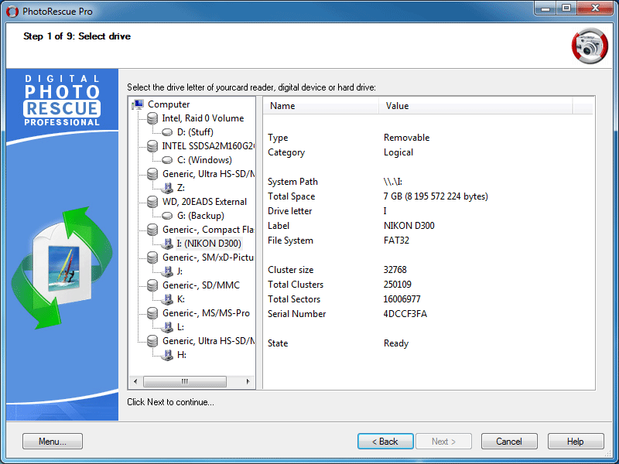The width and height of the screenshot is (619, 464).
Task: Select drive C: (Windows)
Action: pos(204,160)
